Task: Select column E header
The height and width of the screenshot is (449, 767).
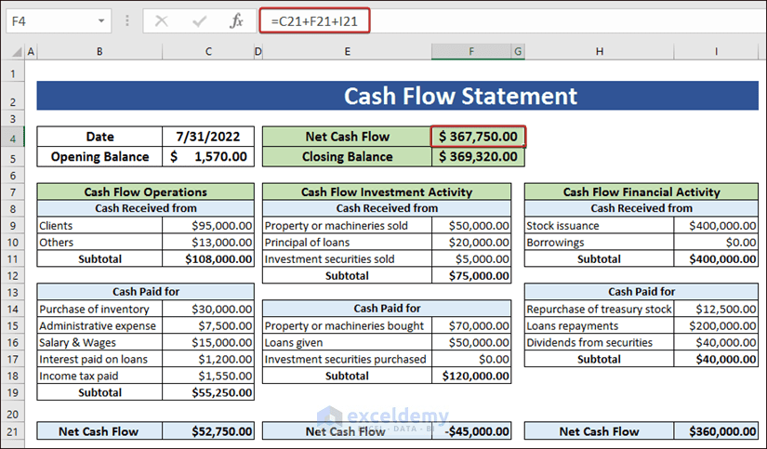Action: pos(348,51)
